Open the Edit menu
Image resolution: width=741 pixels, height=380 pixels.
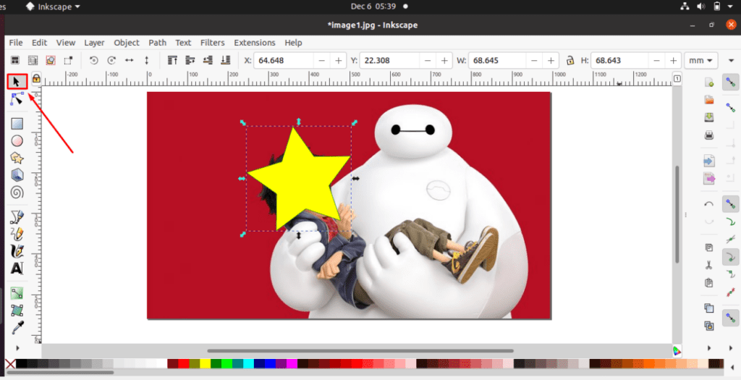39,43
